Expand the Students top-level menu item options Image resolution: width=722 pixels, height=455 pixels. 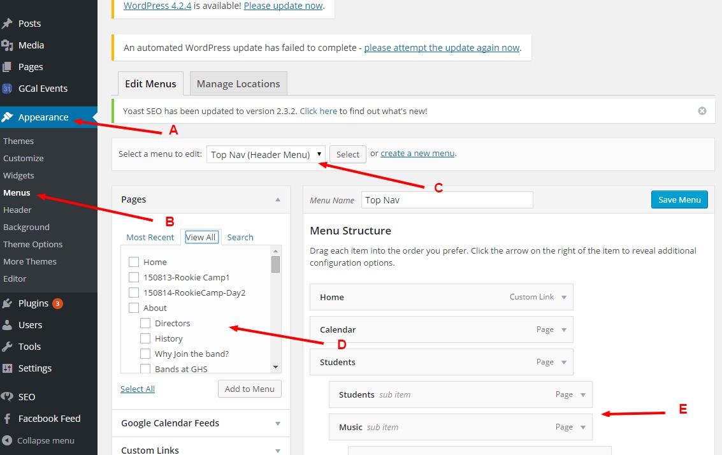click(x=564, y=363)
